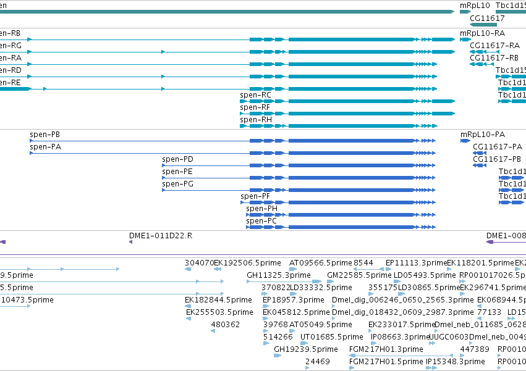Select the CG11617-RA transcript label

pyautogui.click(x=495, y=45)
